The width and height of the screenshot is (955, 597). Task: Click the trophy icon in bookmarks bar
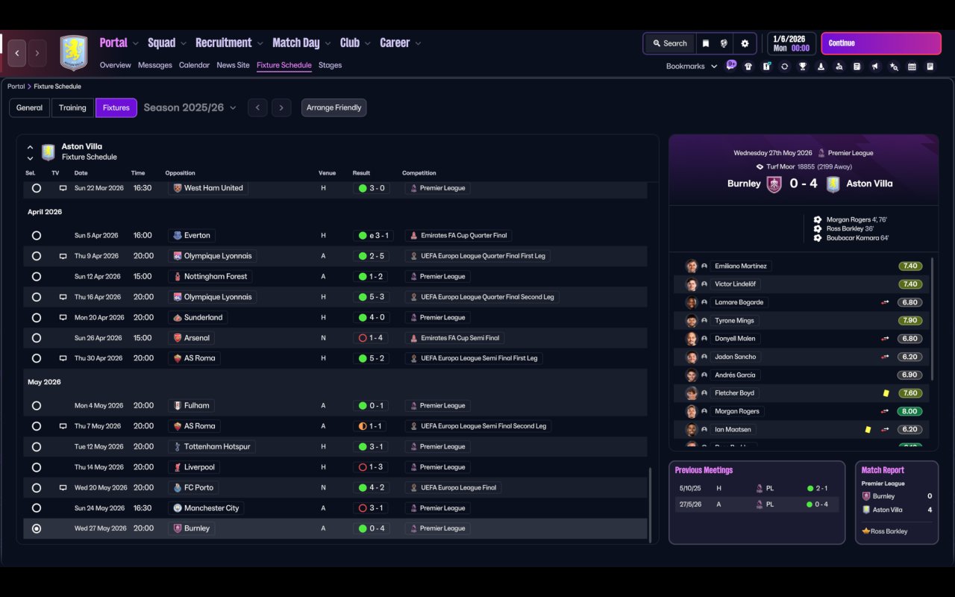(803, 66)
